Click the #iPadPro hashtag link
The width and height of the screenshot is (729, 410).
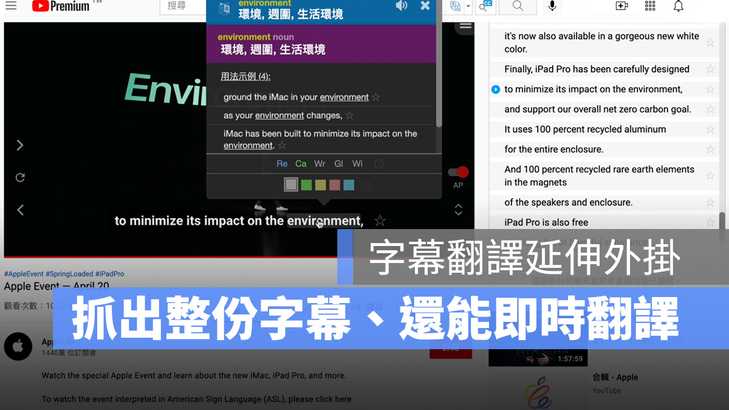pos(109,274)
